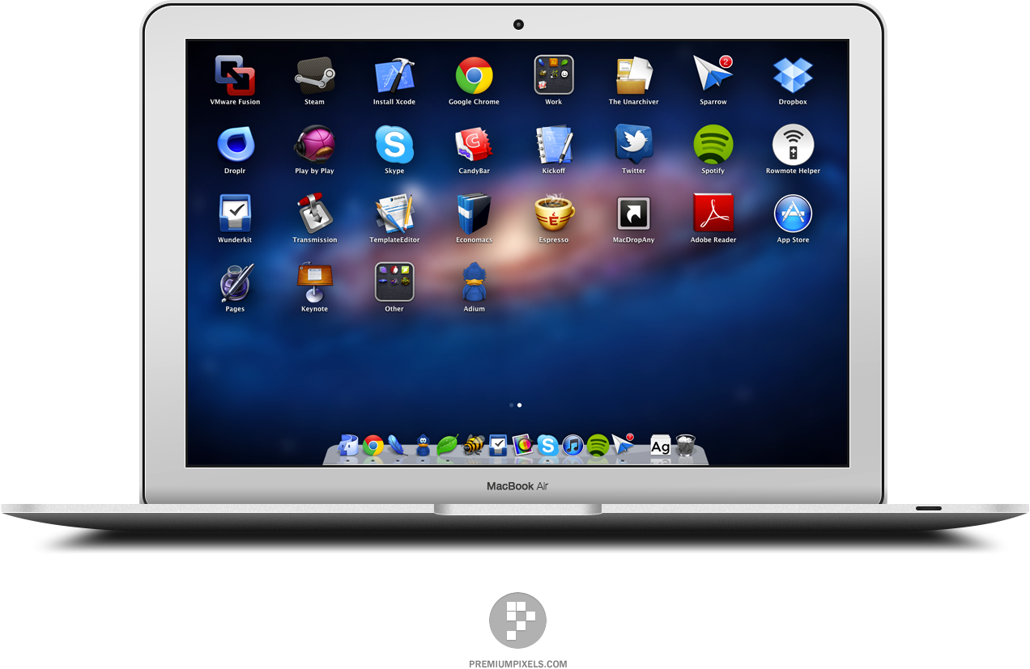Click the PREMIUMPIXELS.COM link text
The image size is (1030, 669).
click(518, 663)
